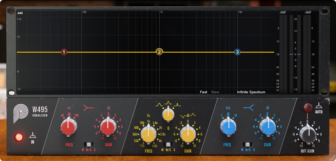Click the mid gain boost curve icon
The height and width of the screenshot is (161, 336).
tap(193, 115)
